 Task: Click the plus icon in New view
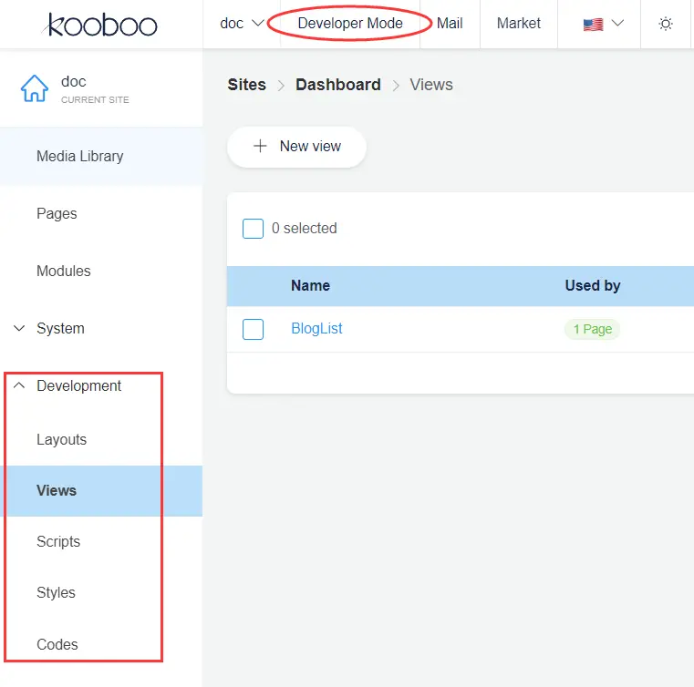260,147
